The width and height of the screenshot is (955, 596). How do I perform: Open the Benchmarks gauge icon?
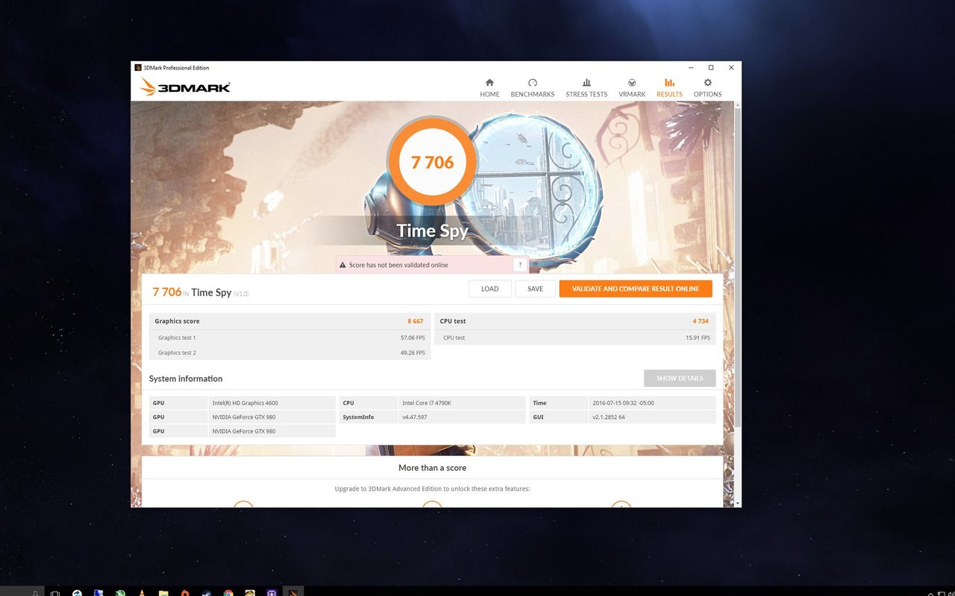coord(532,83)
